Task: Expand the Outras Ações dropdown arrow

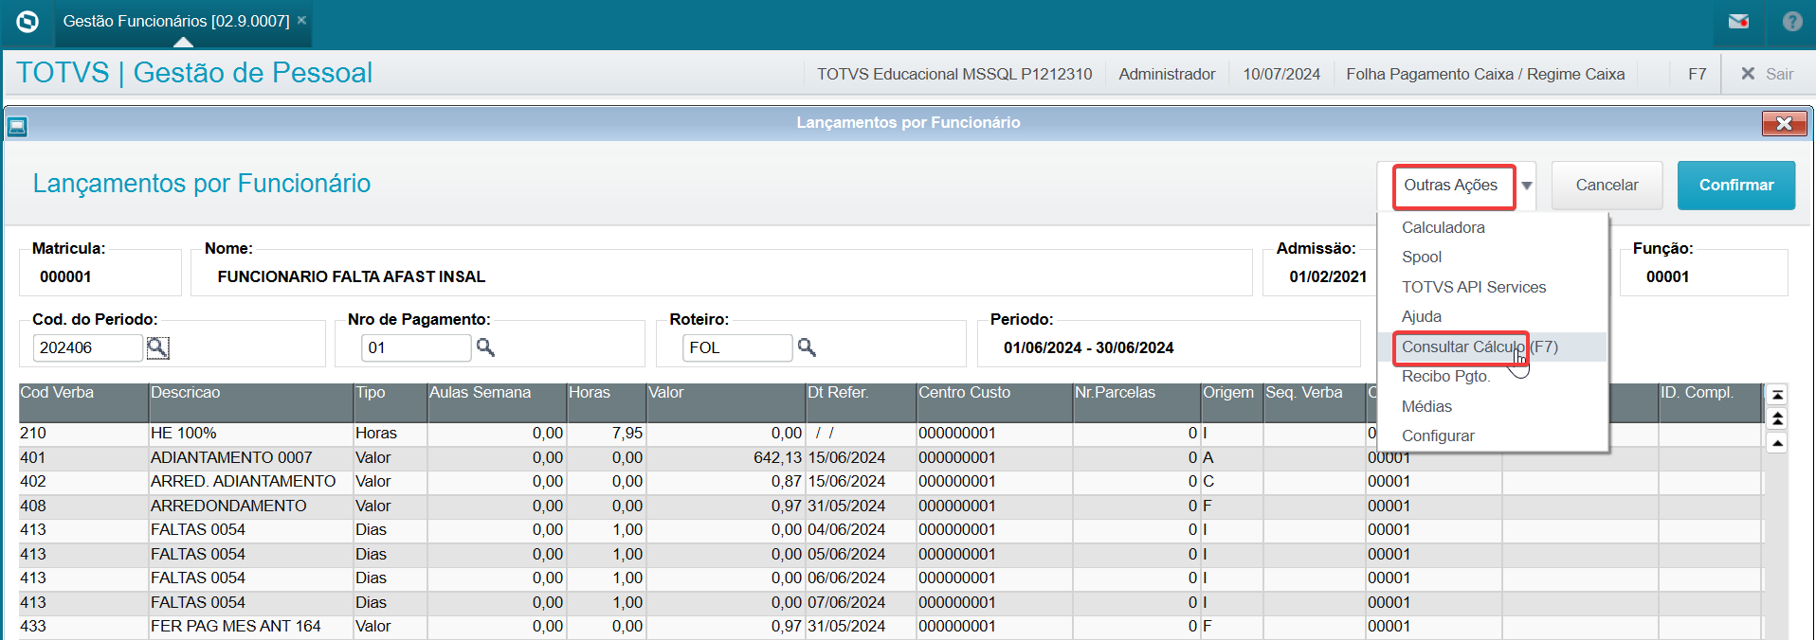Action: point(1527,186)
